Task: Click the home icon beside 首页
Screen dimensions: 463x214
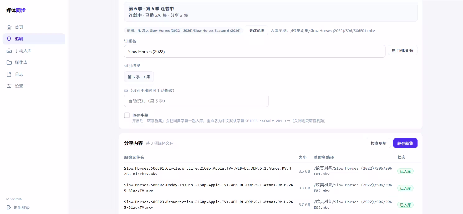Action: (x=9, y=27)
